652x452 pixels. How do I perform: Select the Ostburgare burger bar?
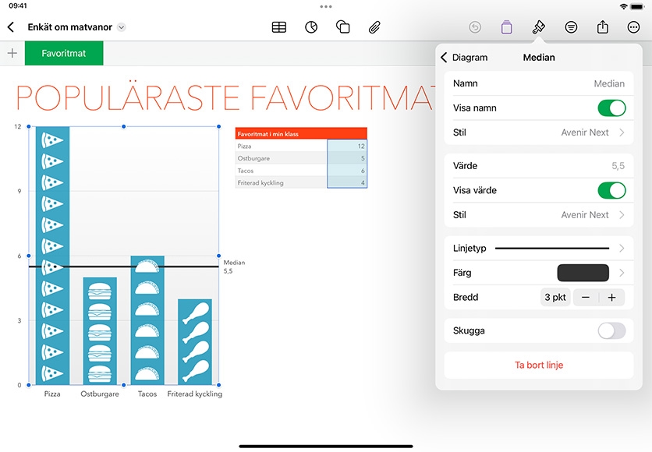pos(100,330)
